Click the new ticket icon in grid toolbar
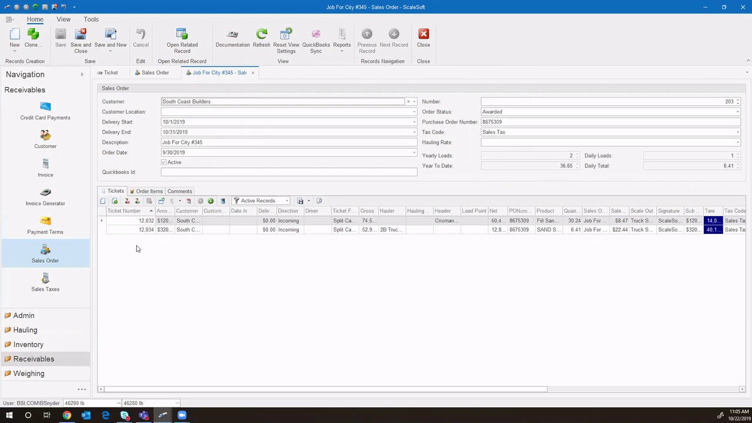752x423 pixels. 103,201
